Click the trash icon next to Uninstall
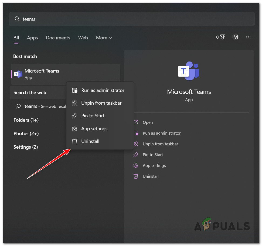Screen dimensions: 262x246 point(74,141)
